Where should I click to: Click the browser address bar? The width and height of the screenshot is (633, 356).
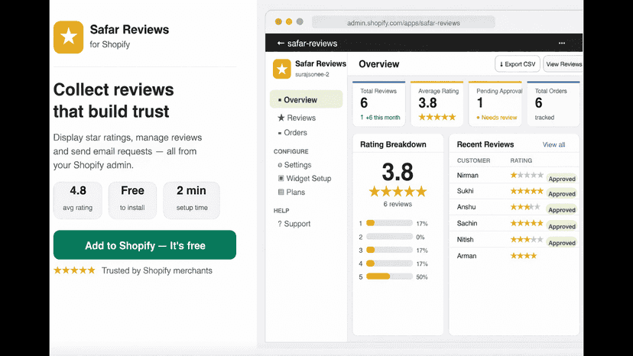tap(404, 23)
